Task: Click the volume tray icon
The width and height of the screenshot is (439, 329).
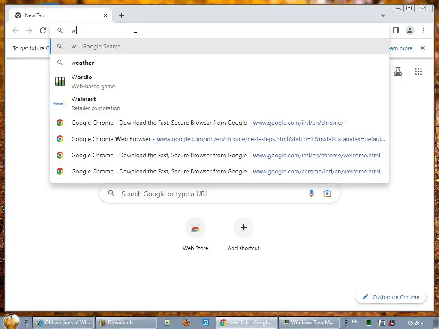Action: click(392, 323)
